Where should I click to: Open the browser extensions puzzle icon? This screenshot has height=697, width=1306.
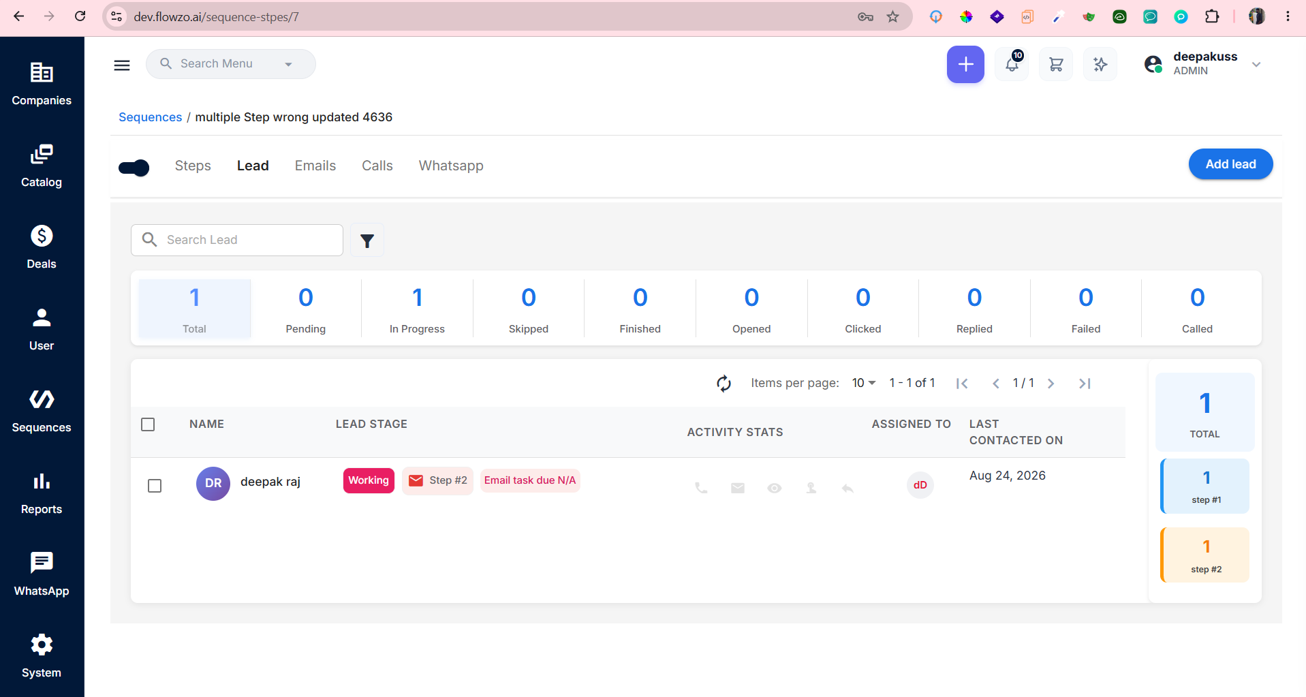pos(1212,16)
